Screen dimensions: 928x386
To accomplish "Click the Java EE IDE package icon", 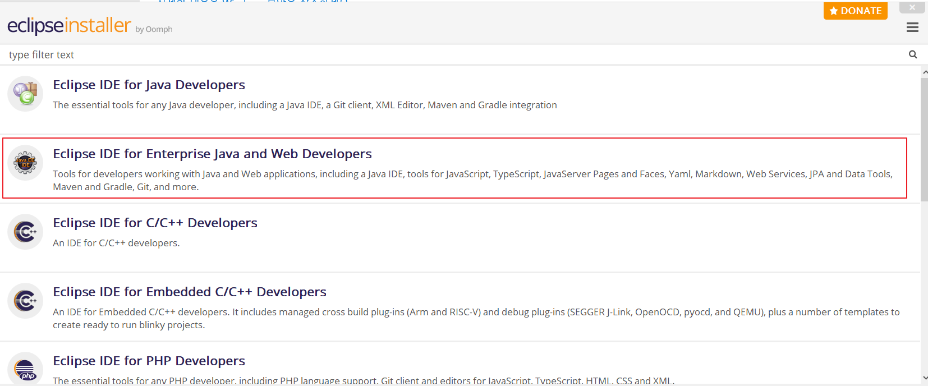I will click(25, 163).
